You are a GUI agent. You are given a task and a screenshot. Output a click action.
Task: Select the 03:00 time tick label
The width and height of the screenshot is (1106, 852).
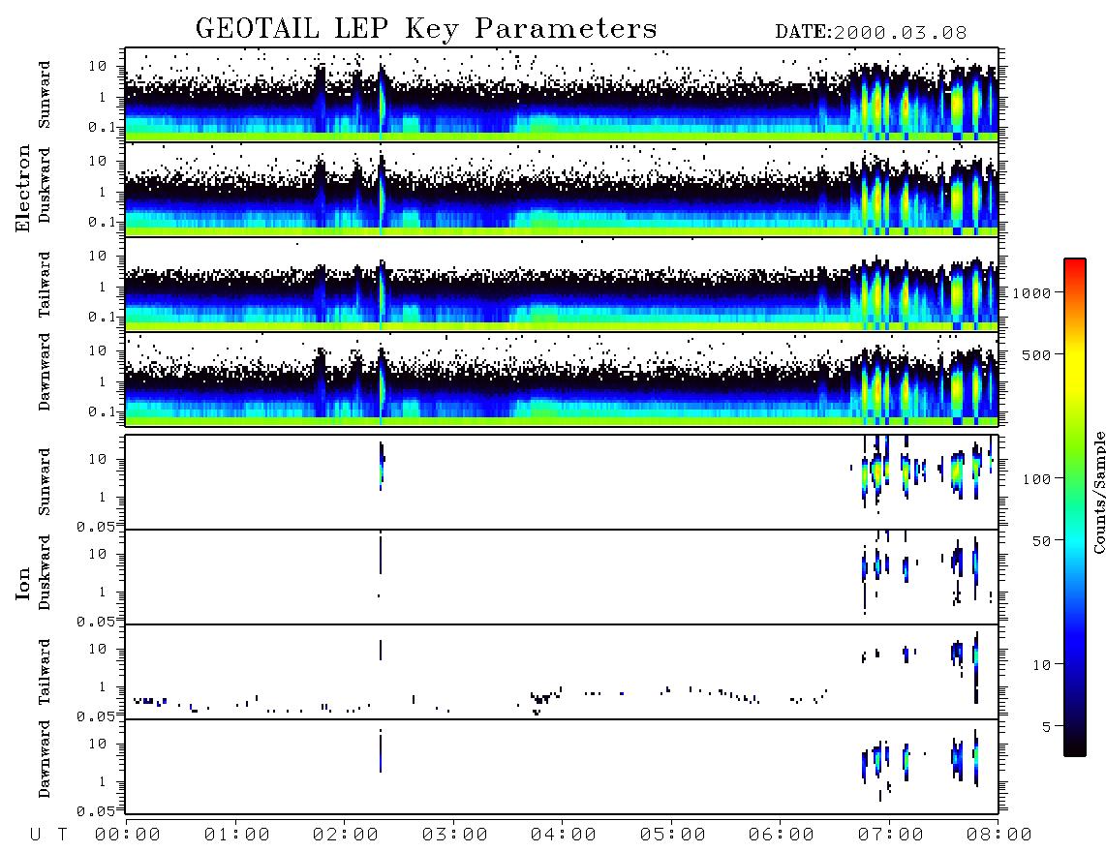455,836
